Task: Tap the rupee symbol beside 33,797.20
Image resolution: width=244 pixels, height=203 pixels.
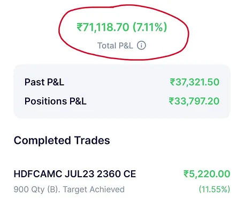Action: click(171, 102)
